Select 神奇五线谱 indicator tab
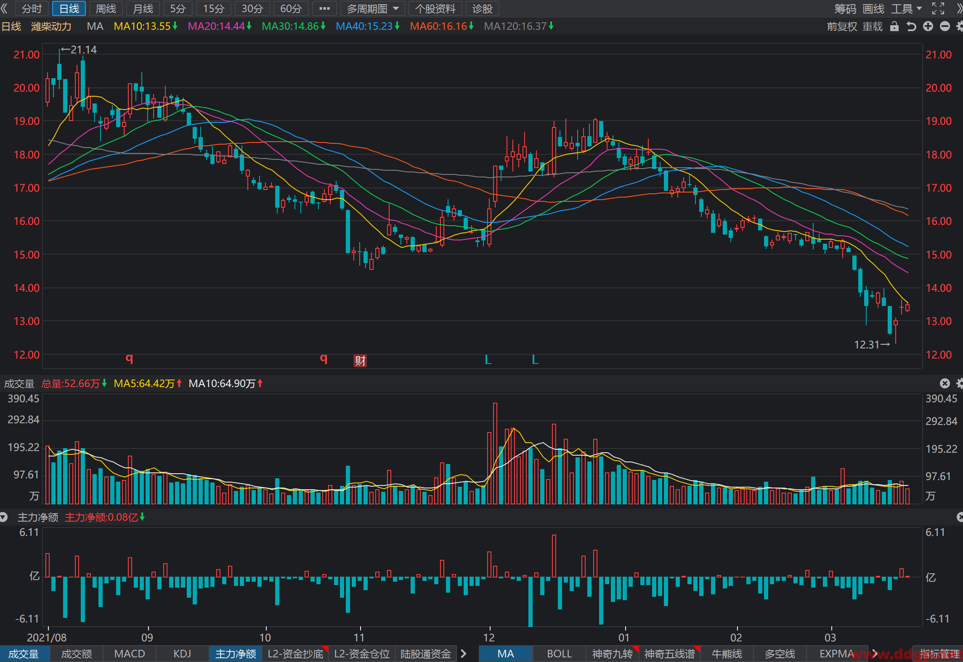 (670, 654)
